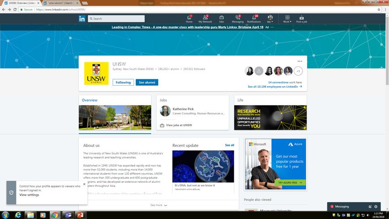Open Messaging from the top navigation
389x219 pixels.
238,19
